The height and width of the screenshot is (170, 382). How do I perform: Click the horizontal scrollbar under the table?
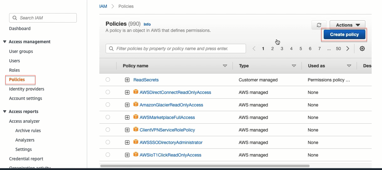(x=205, y=166)
